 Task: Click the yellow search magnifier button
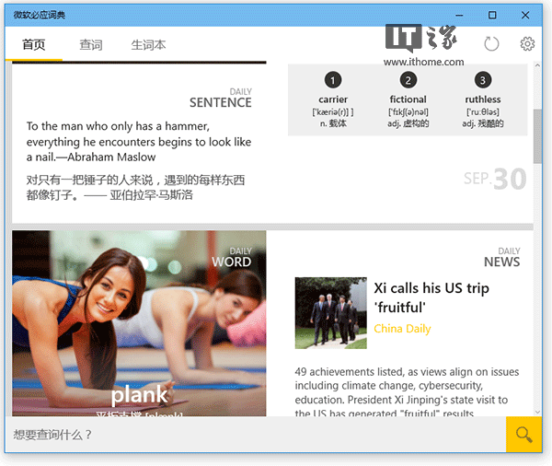tap(524, 435)
